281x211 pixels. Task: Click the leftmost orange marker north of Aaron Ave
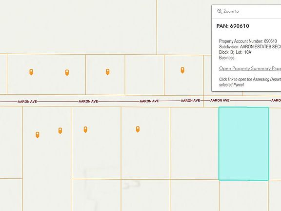(31, 72)
